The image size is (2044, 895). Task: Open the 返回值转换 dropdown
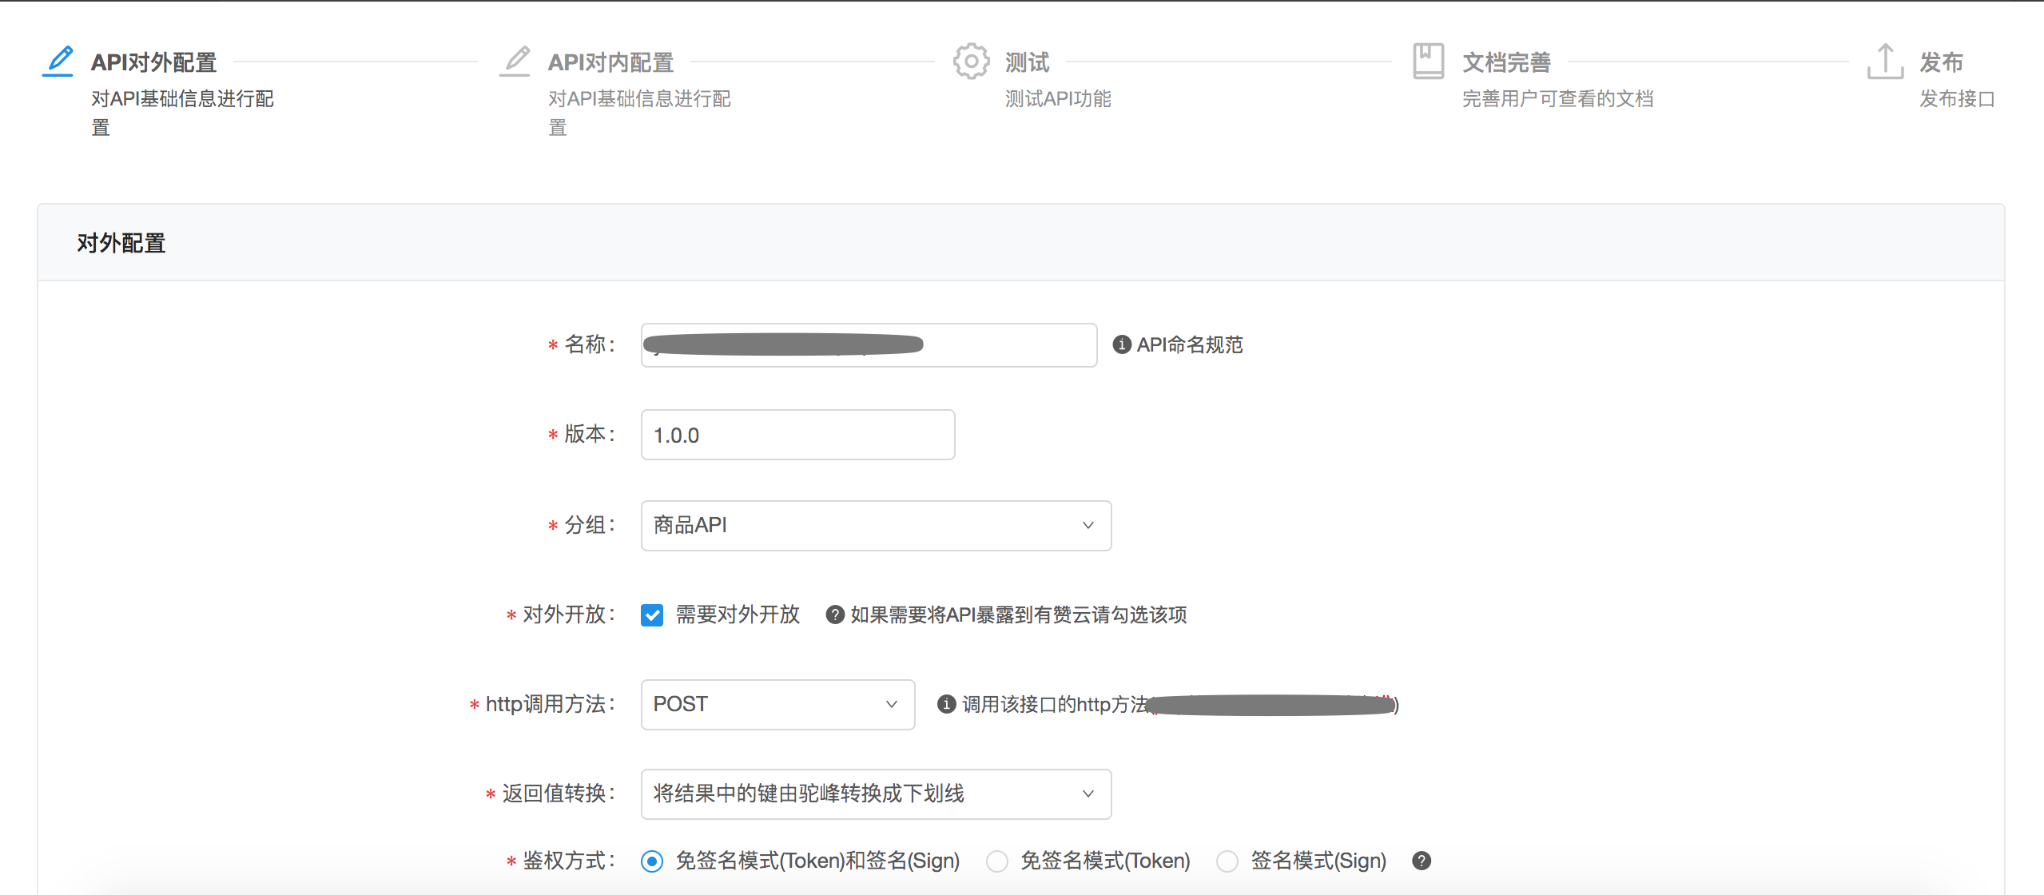pyautogui.click(x=876, y=794)
